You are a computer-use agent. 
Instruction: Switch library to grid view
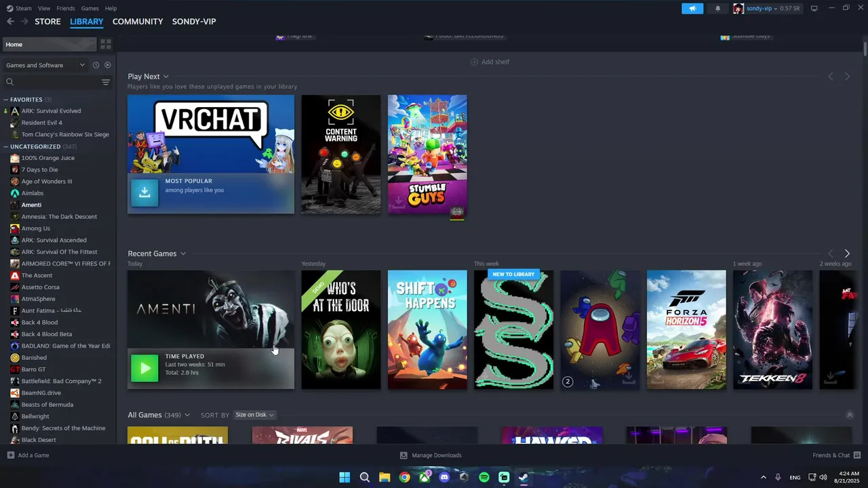pos(106,44)
